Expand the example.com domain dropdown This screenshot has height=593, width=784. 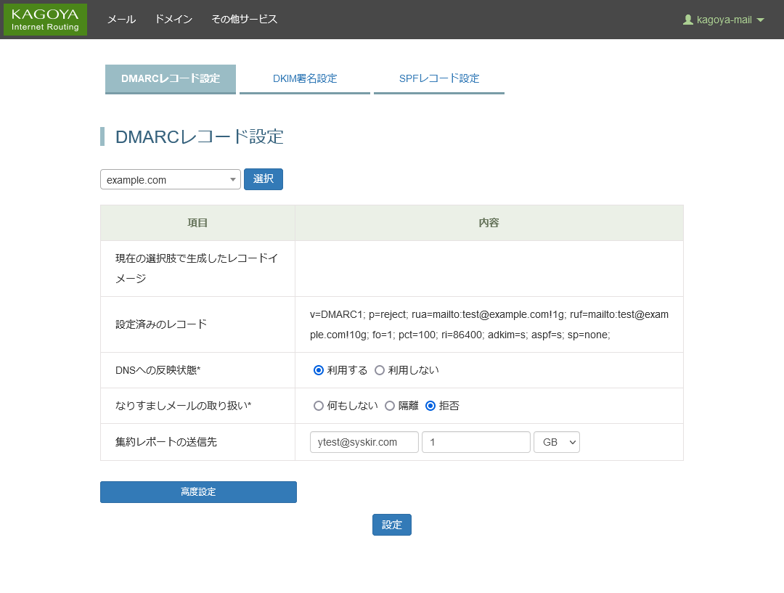(171, 179)
